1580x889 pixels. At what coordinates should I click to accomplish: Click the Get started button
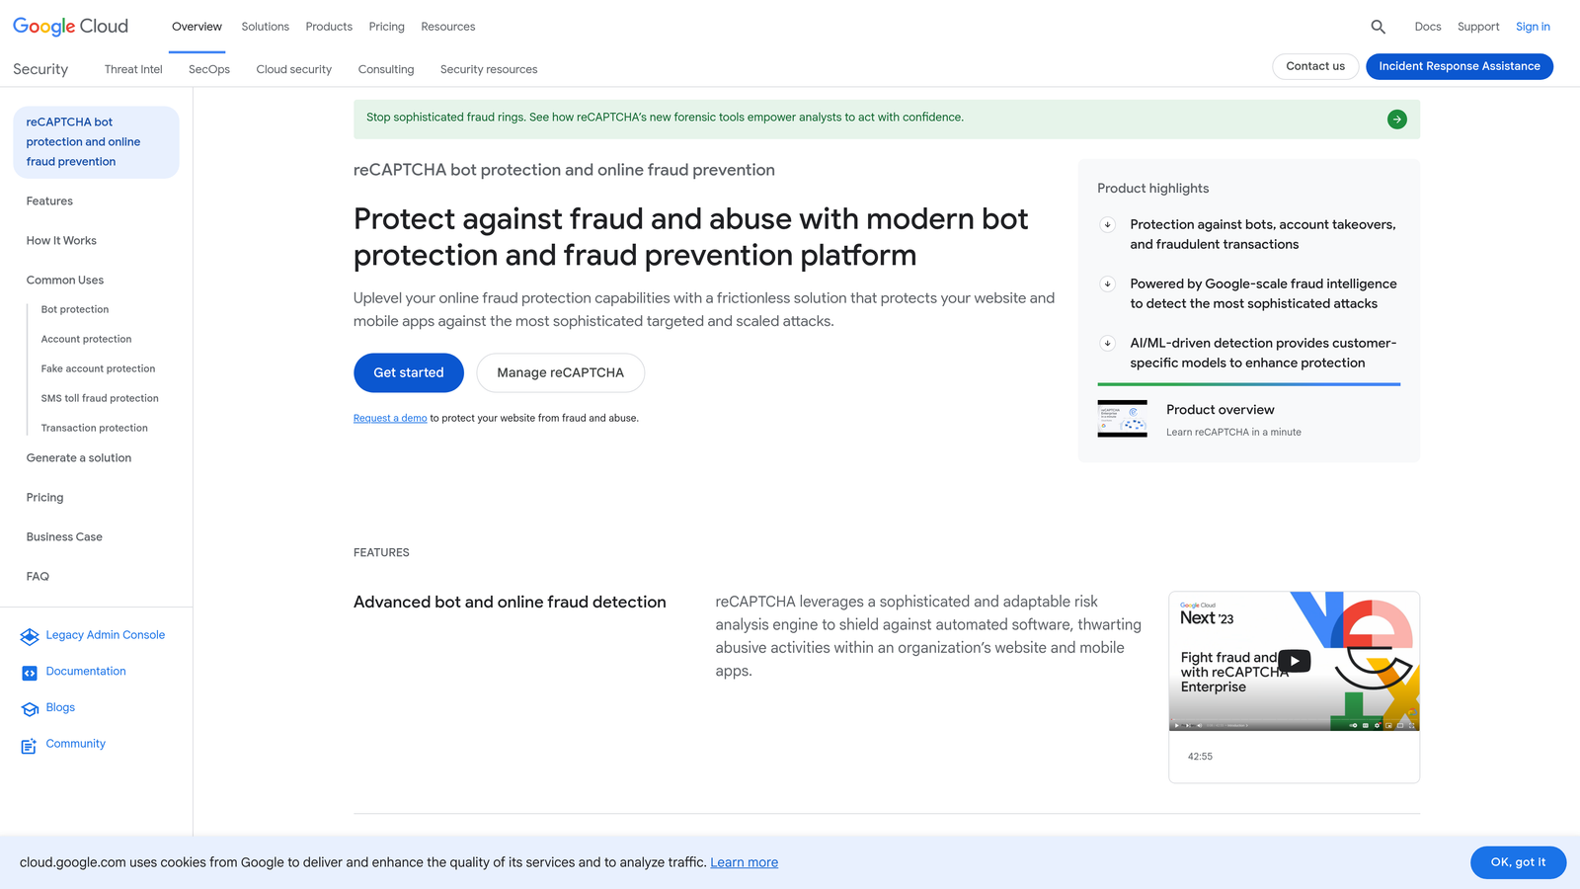click(x=408, y=372)
